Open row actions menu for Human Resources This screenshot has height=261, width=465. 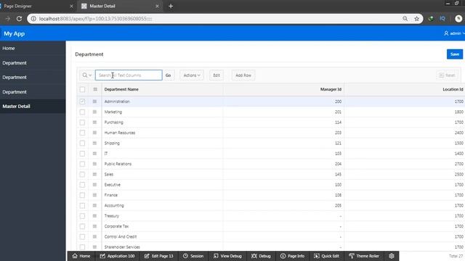pos(94,133)
